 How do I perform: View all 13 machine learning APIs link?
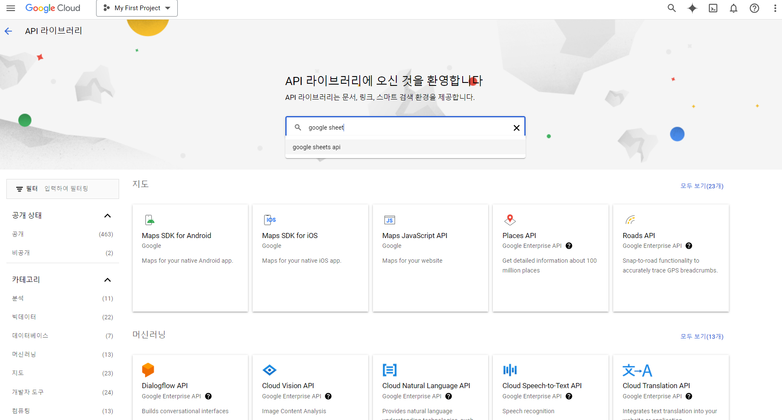tap(702, 337)
